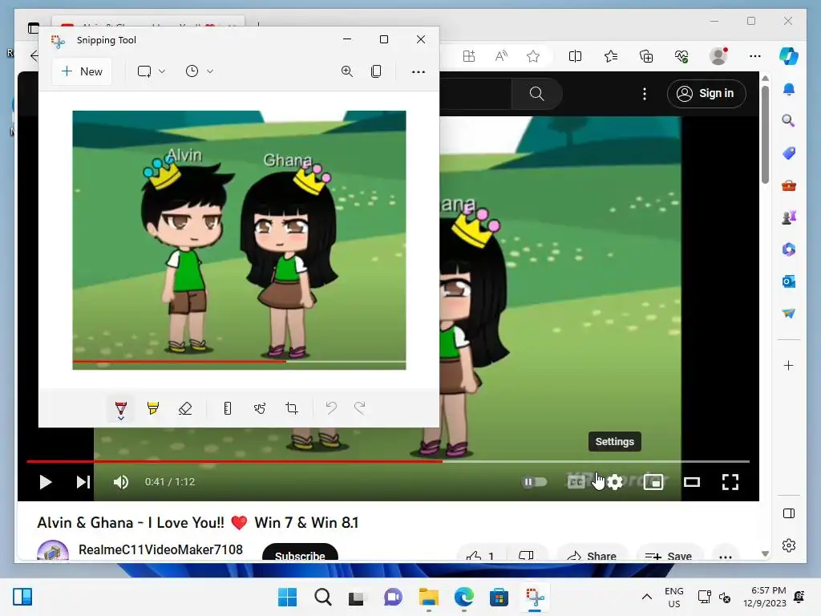821x616 pixels.
Task: Start a new snip with New
Action: point(82,71)
